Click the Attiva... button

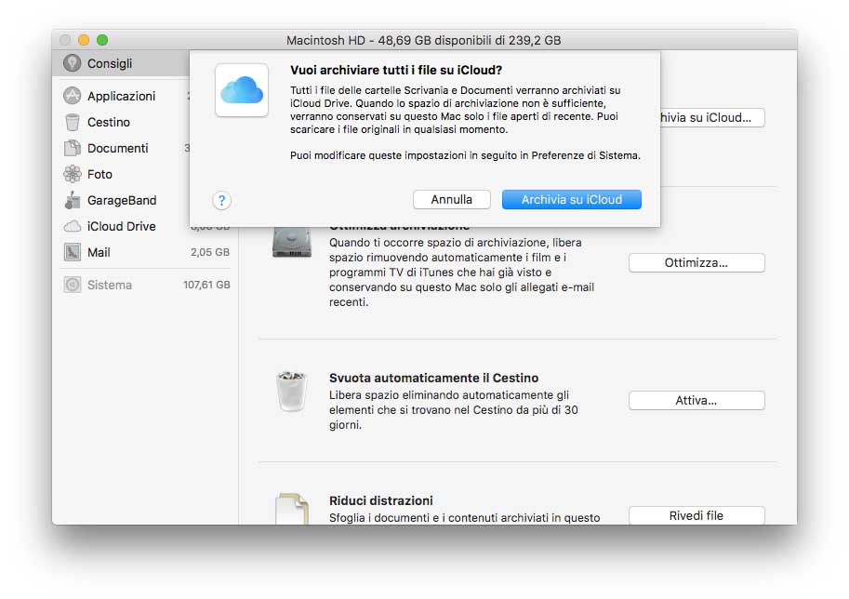point(696,400)
